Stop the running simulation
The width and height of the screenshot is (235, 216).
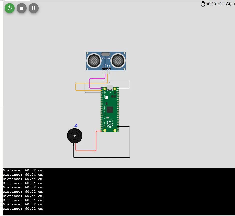22,8
